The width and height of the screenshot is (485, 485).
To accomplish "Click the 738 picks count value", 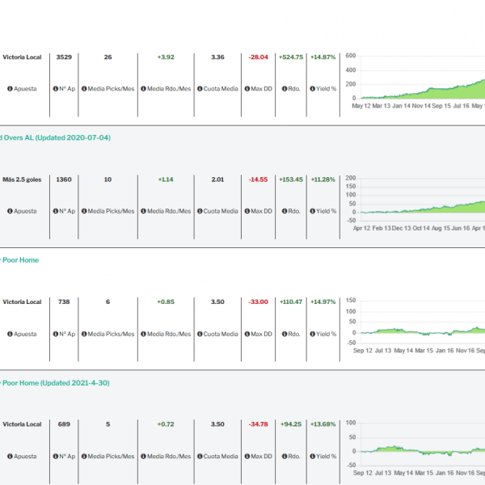I will pyautogui.click(x=64, y=302).
